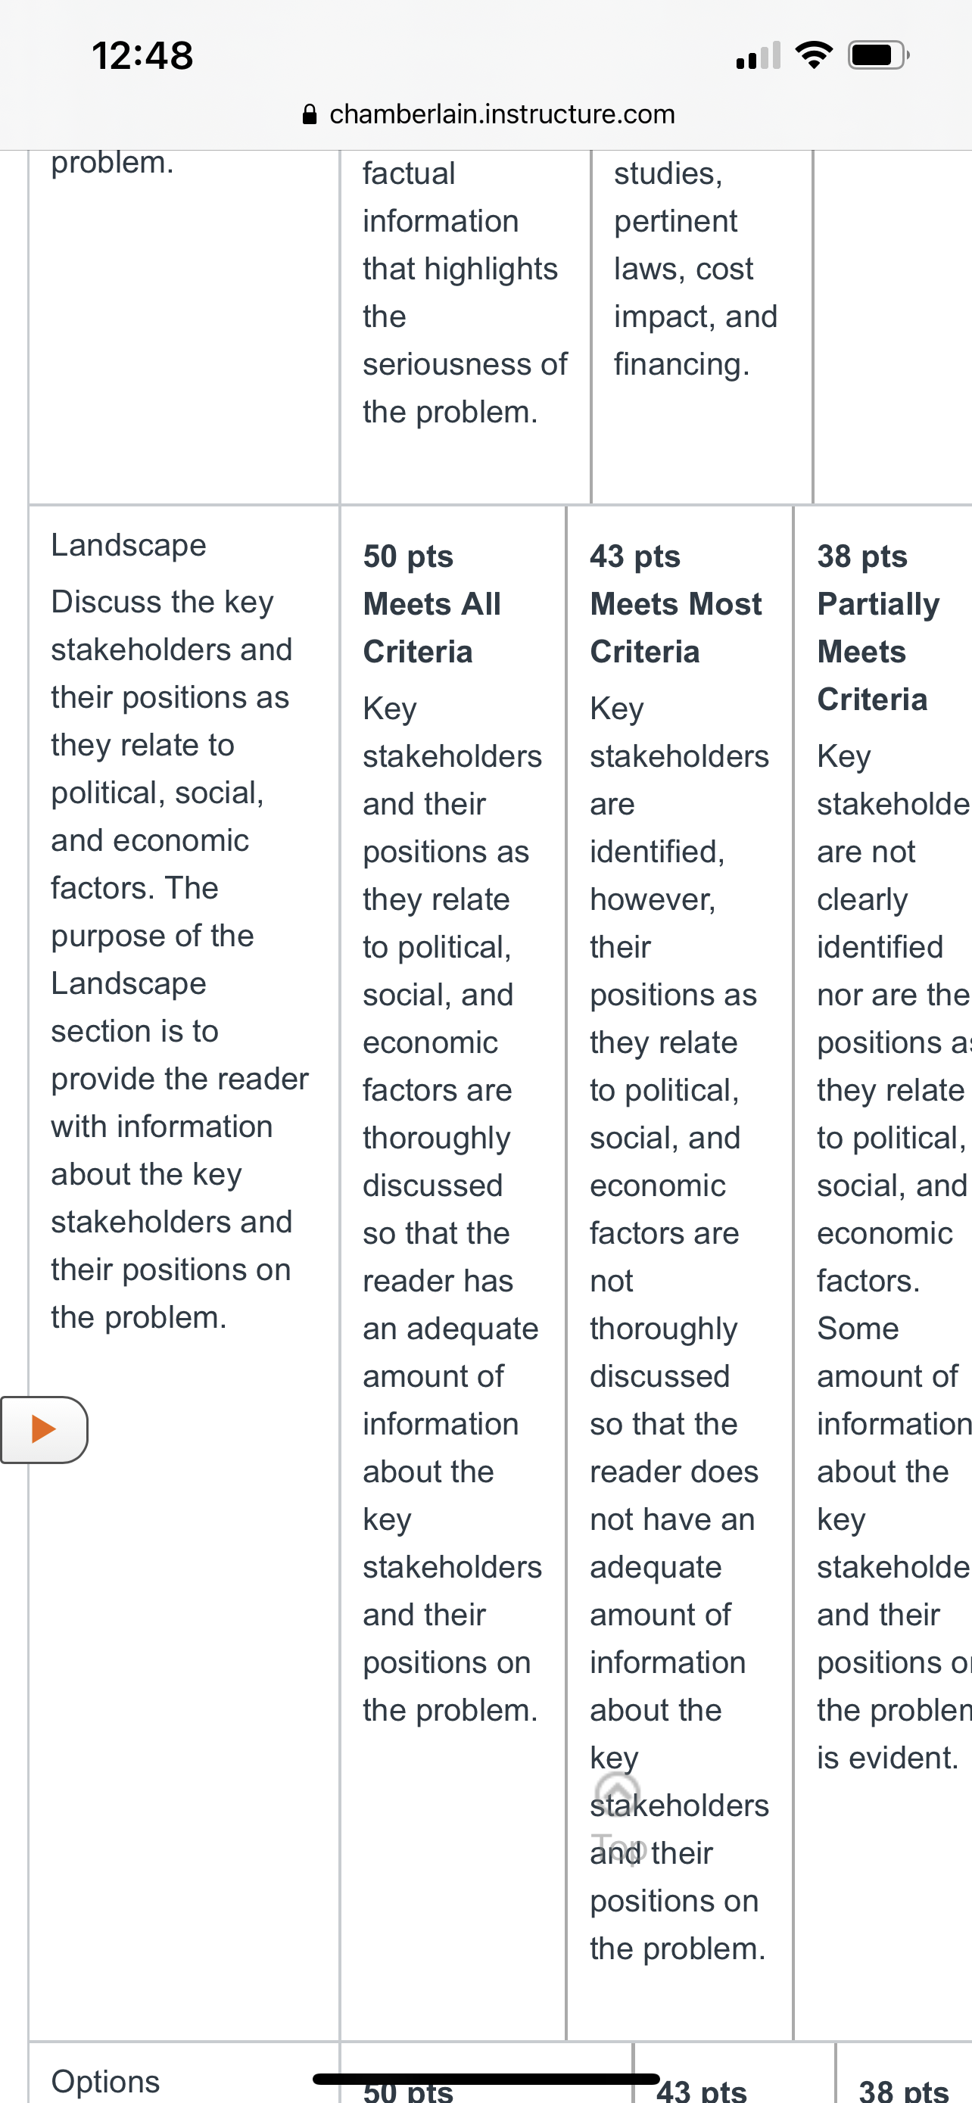Screen dimensions: 972x2103
Task: Tap the Options criterion row title
Action: [105, 2081]
